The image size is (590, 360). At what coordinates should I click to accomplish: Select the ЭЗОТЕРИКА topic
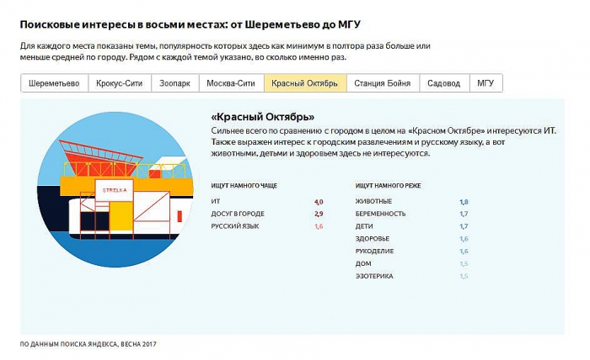pos(374,276)
